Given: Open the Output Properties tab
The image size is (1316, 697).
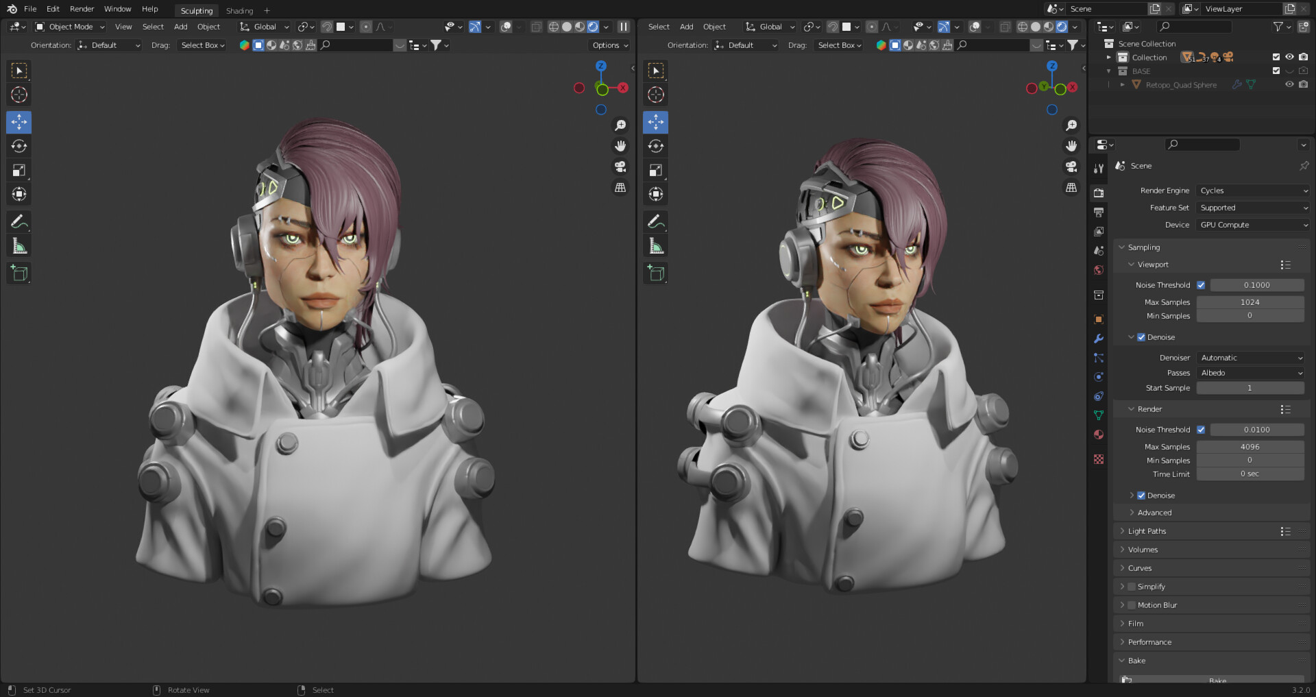Looking at the screenshot, I should tap(1099, 212).
